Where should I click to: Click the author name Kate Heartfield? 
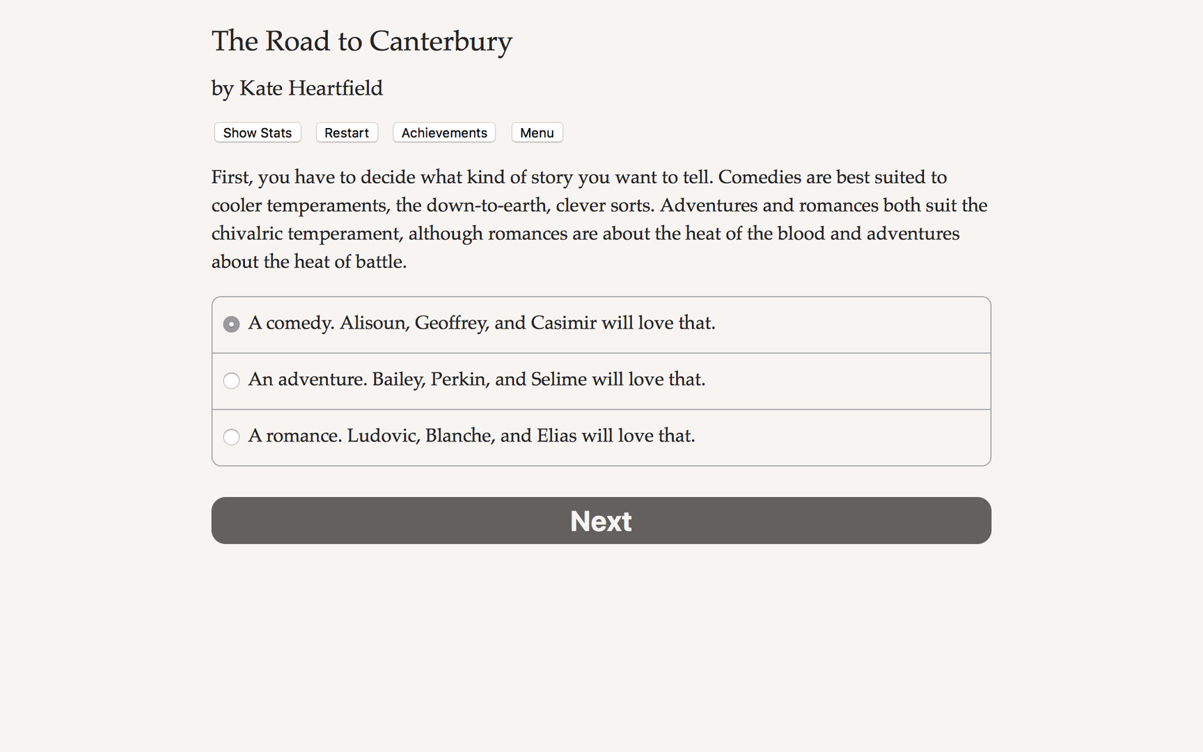297,88
